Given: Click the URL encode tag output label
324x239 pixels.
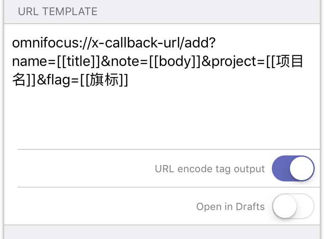Looking at the screenshot, I should (x=210, y=169).
